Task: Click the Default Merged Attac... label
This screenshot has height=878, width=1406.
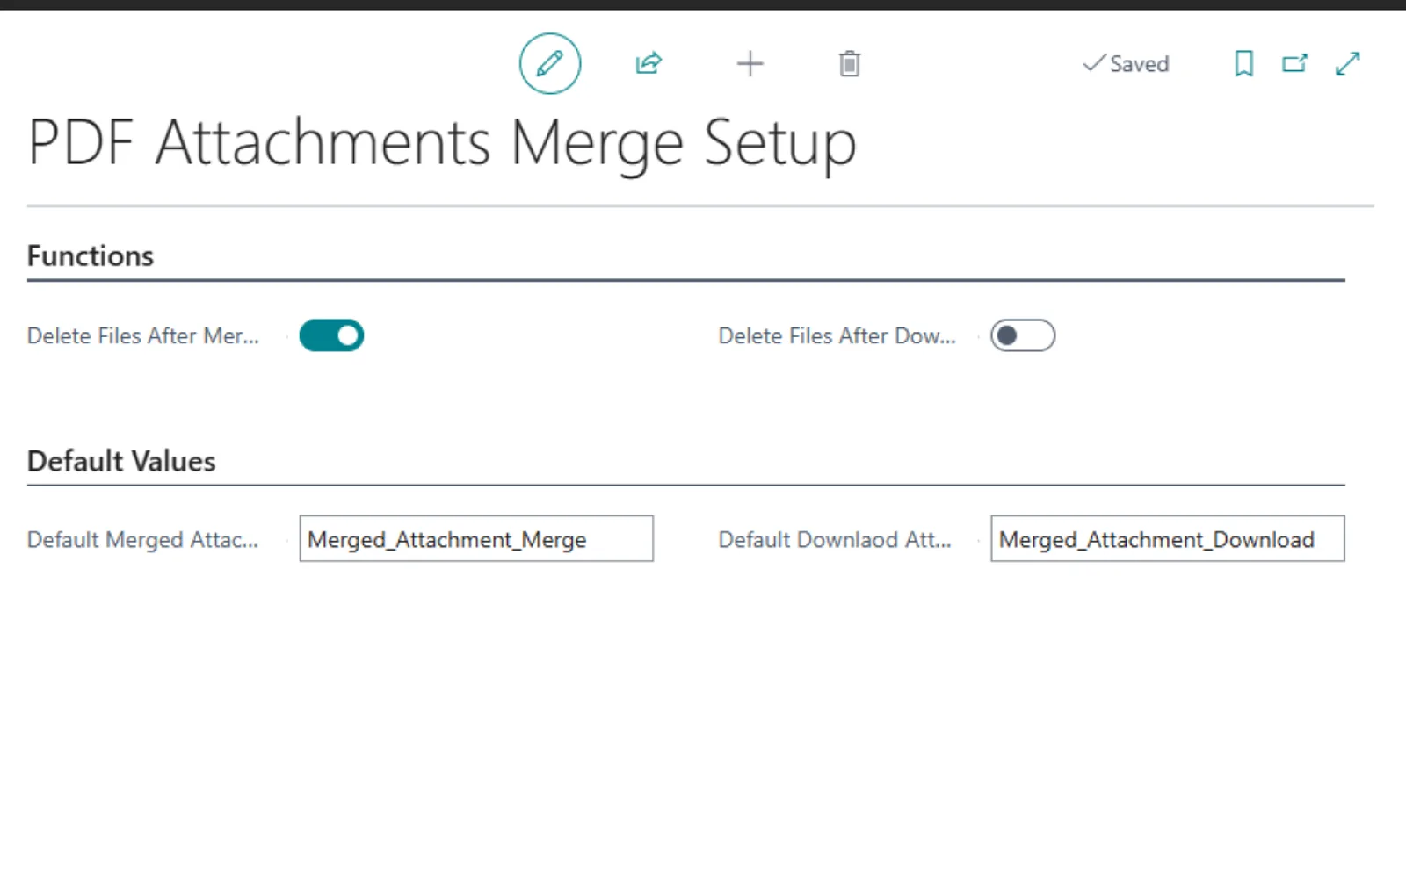Action: coord(142,539)
